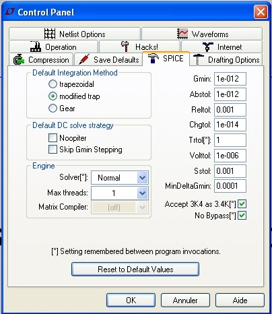Click the SPICE hammer icon
The height and width of the screenshot is (314, 272).
click(x=154, y=59)
